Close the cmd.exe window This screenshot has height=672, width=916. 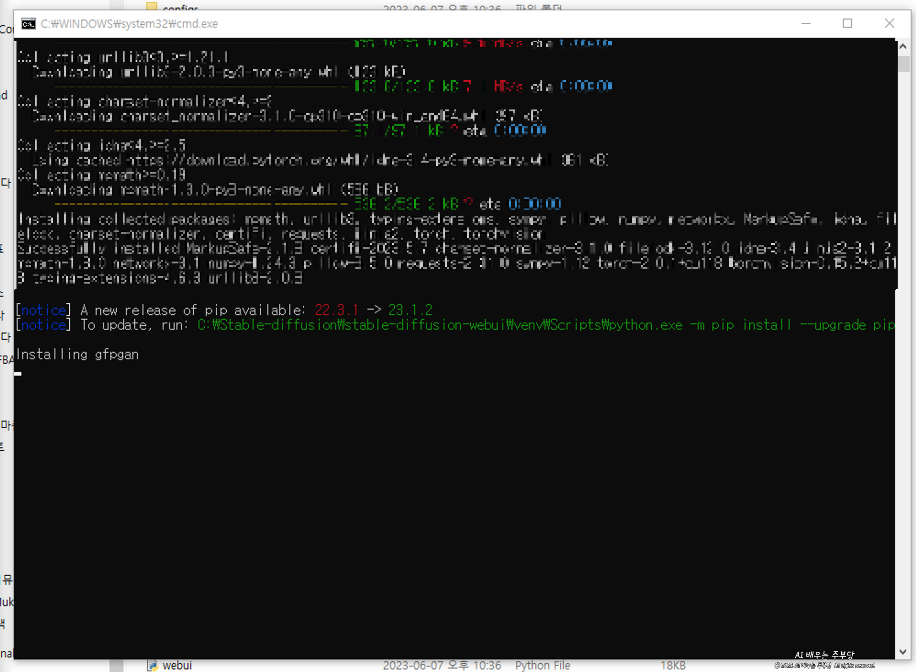pyautogui.click(x=889, y=23)
